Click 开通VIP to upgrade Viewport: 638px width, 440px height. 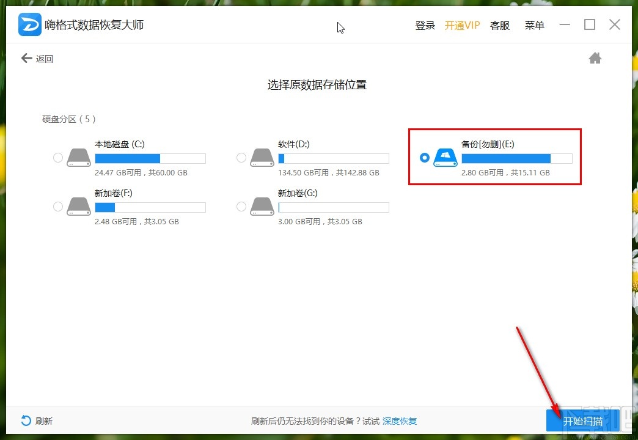(463, 26)
